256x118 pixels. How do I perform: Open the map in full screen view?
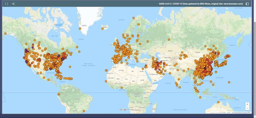point(7,4)
